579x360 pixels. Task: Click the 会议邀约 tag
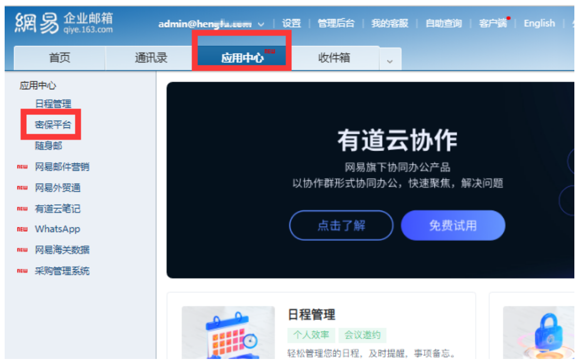pos(362,335)
